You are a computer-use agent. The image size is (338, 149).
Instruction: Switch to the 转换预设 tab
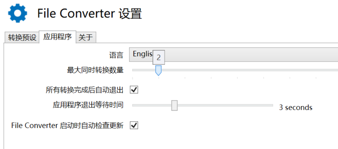(22, 37)
